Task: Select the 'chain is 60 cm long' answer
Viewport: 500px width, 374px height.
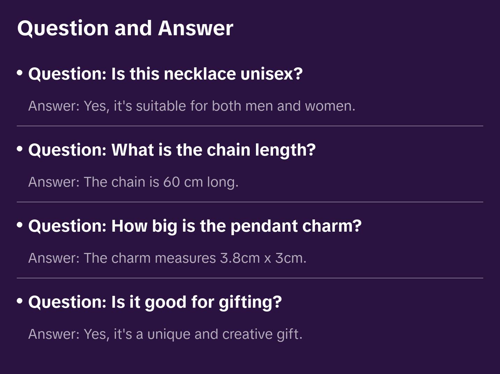Action: tap(133, 182)
